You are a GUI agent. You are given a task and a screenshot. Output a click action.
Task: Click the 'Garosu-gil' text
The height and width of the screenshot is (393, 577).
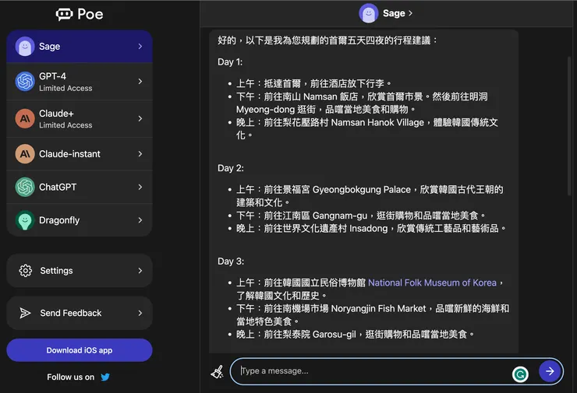pyautogui.click(x=335, y=334)
